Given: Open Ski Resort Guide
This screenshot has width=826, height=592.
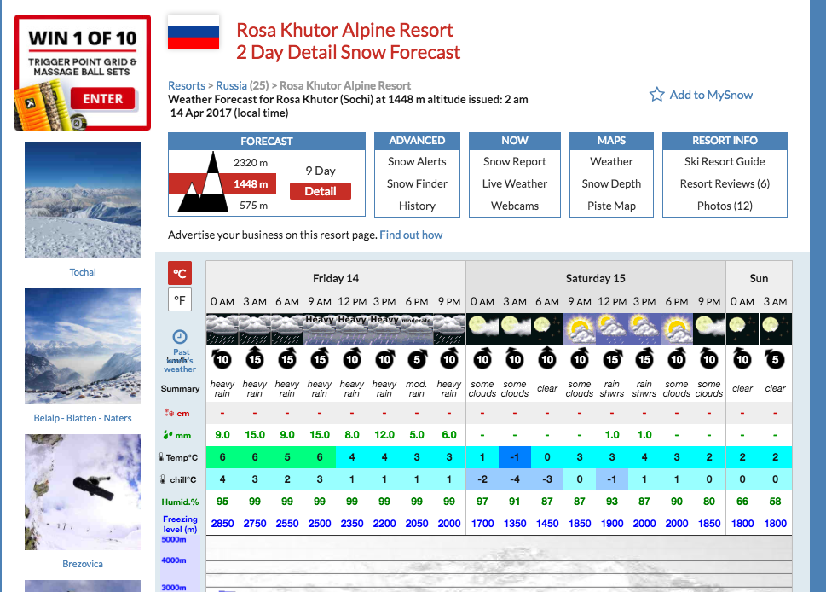Looking at the screenshot, I should (725, 162).
